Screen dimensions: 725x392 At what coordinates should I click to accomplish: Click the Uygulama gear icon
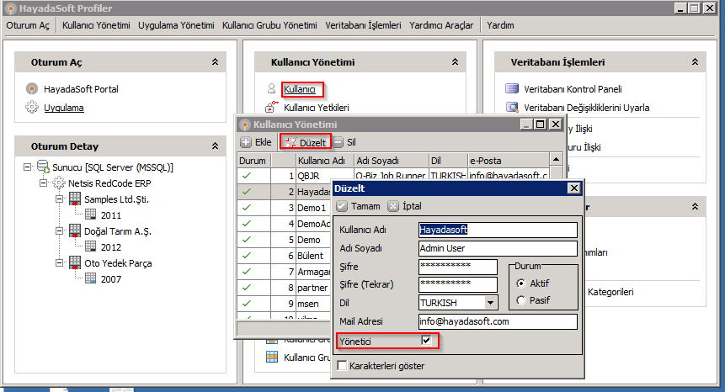pyautogui.click(x=32, y=108)
